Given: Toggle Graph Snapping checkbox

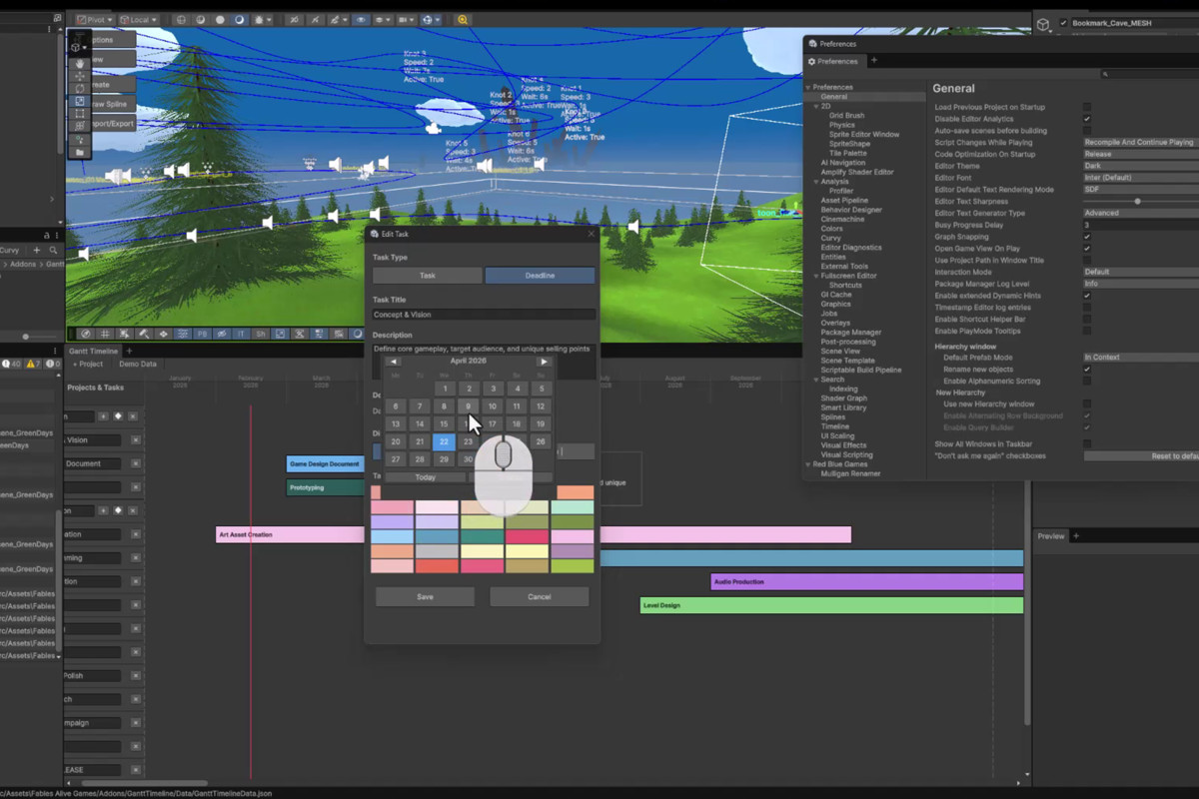Looking at the screenshot, I should 1087,237.
